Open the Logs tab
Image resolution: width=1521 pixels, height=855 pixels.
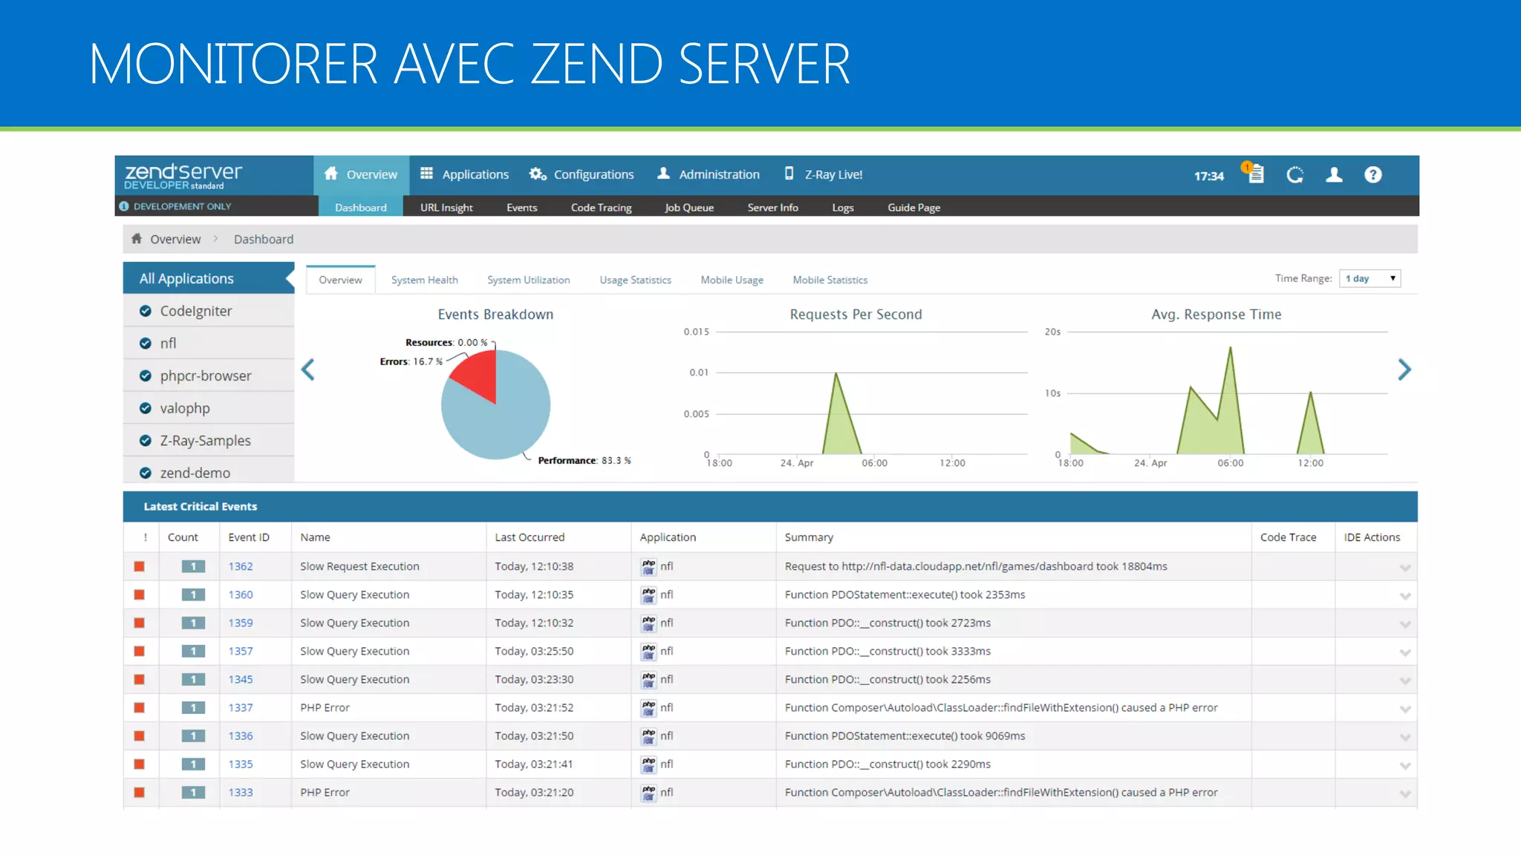pyautogui.click(x=842, y=207)
